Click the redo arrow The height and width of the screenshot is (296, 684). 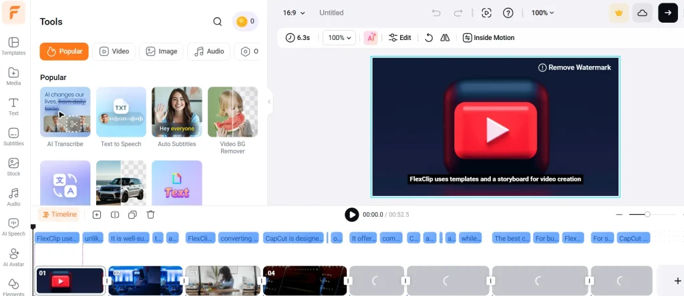coord(458,13)
